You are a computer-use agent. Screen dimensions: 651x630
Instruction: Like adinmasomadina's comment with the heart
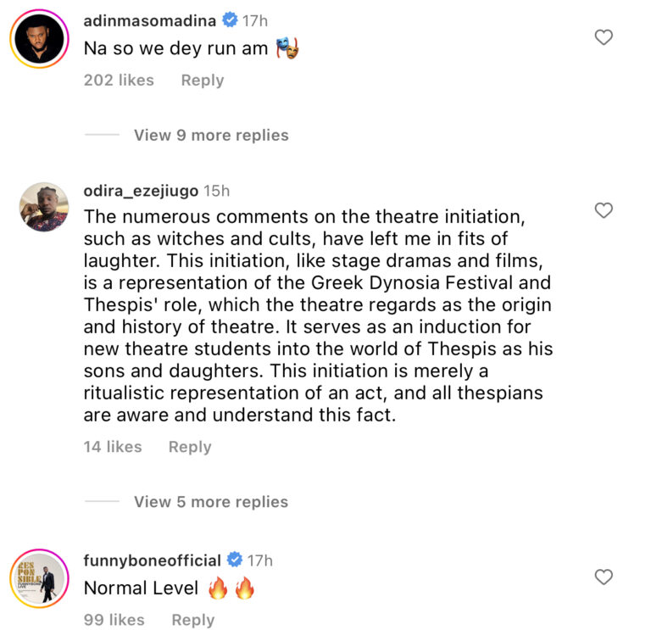tap(604, 37)
